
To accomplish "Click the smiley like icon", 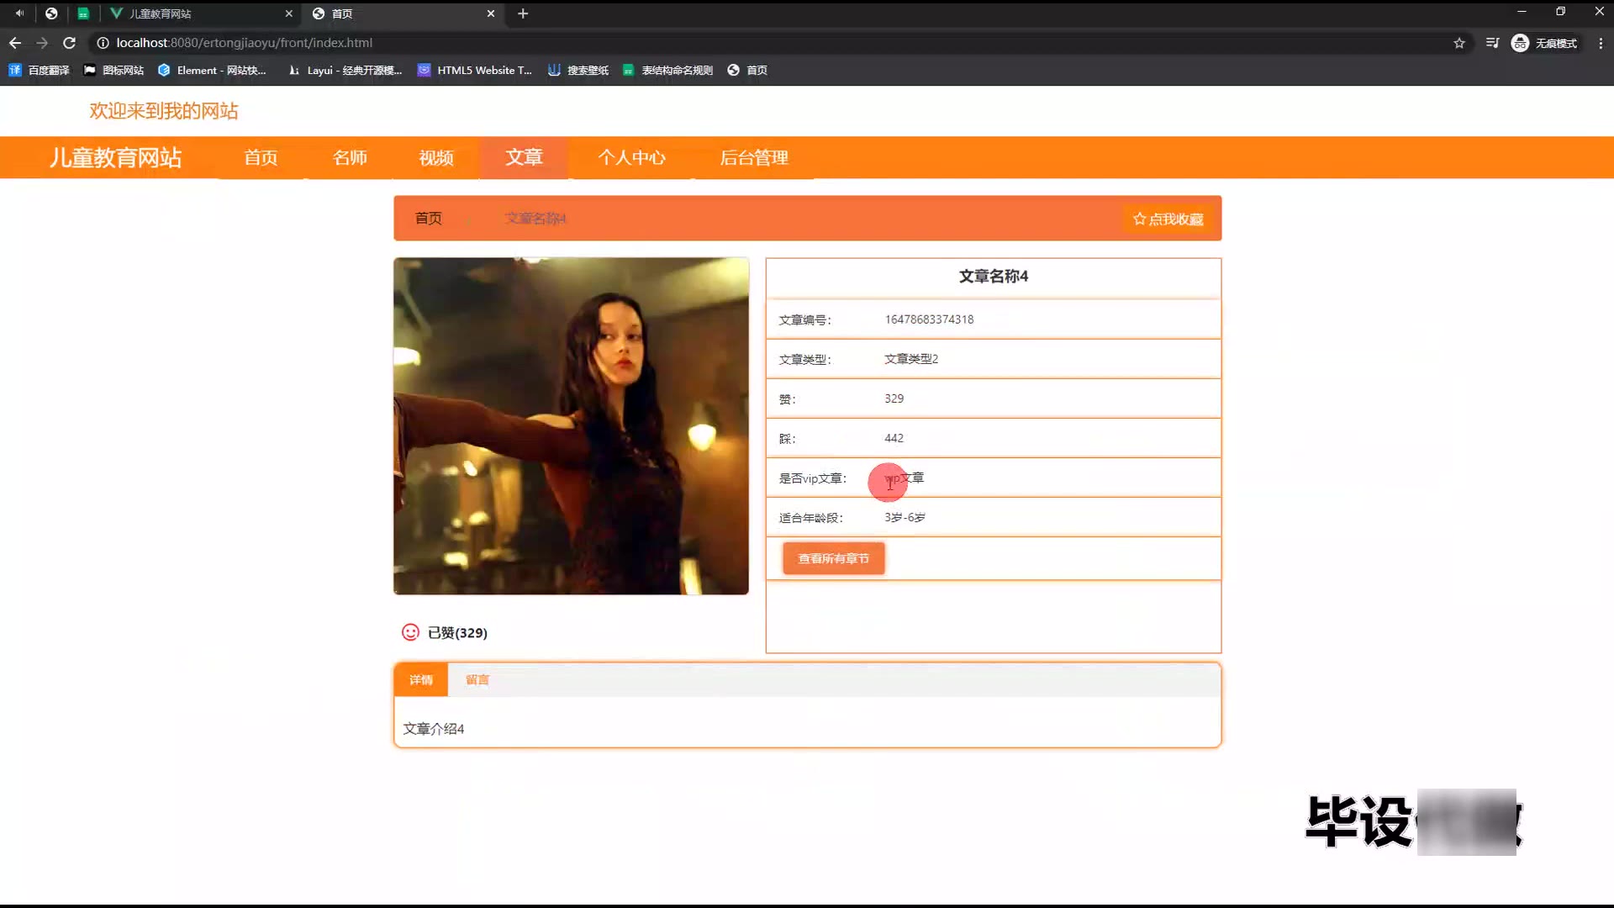I will point(410,632).
